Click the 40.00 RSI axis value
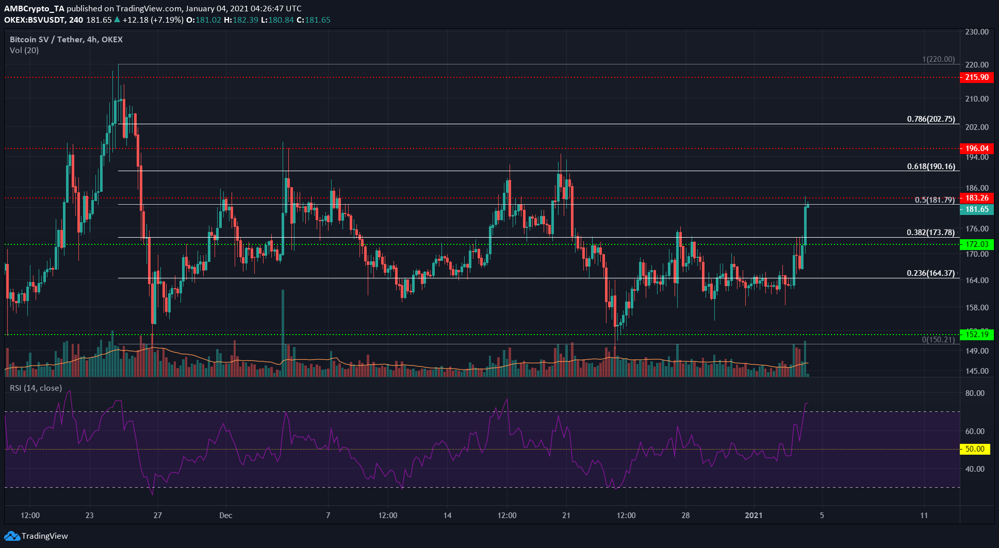Viewport: 999px width, 548px height. 975,469
